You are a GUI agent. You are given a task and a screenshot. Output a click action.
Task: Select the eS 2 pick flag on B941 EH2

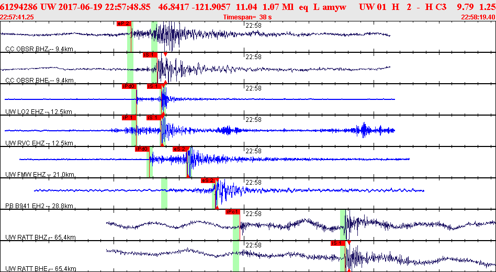(208, 180)
